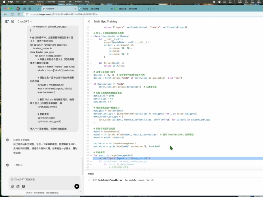Viewport: 263px width, 197px height.
Task: Open the ChatGPT sidebar panel icon
Action: coord(7,21)
